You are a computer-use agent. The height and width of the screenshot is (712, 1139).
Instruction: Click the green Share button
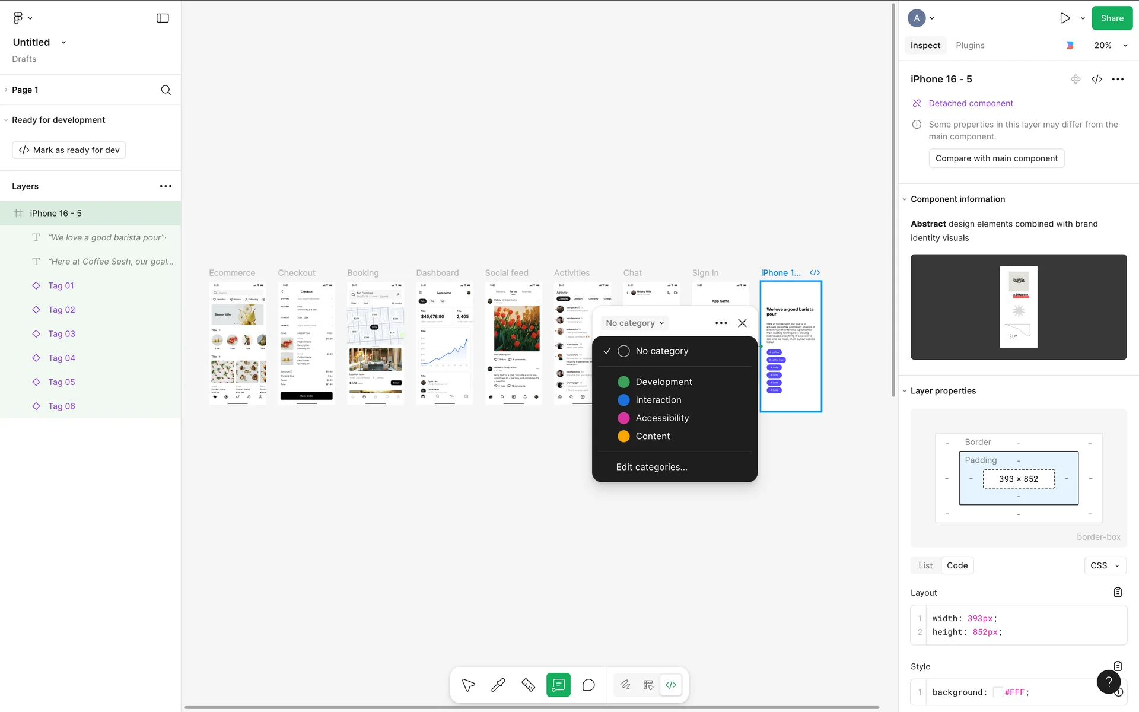click(1112, 18)
